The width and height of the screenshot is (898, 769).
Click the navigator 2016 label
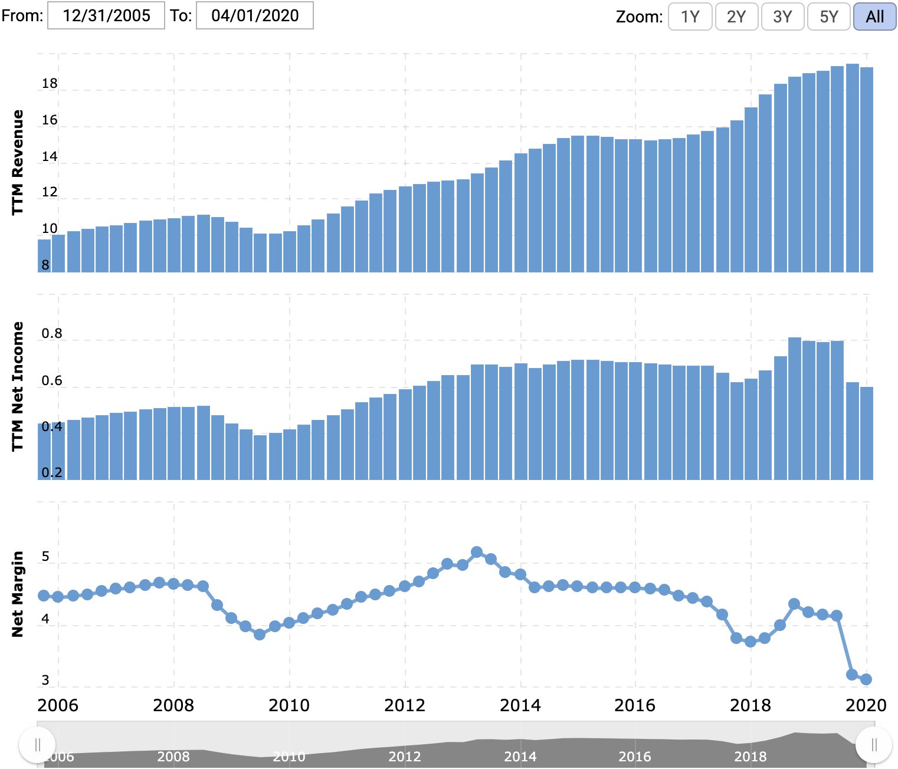(x=634, y=756)
